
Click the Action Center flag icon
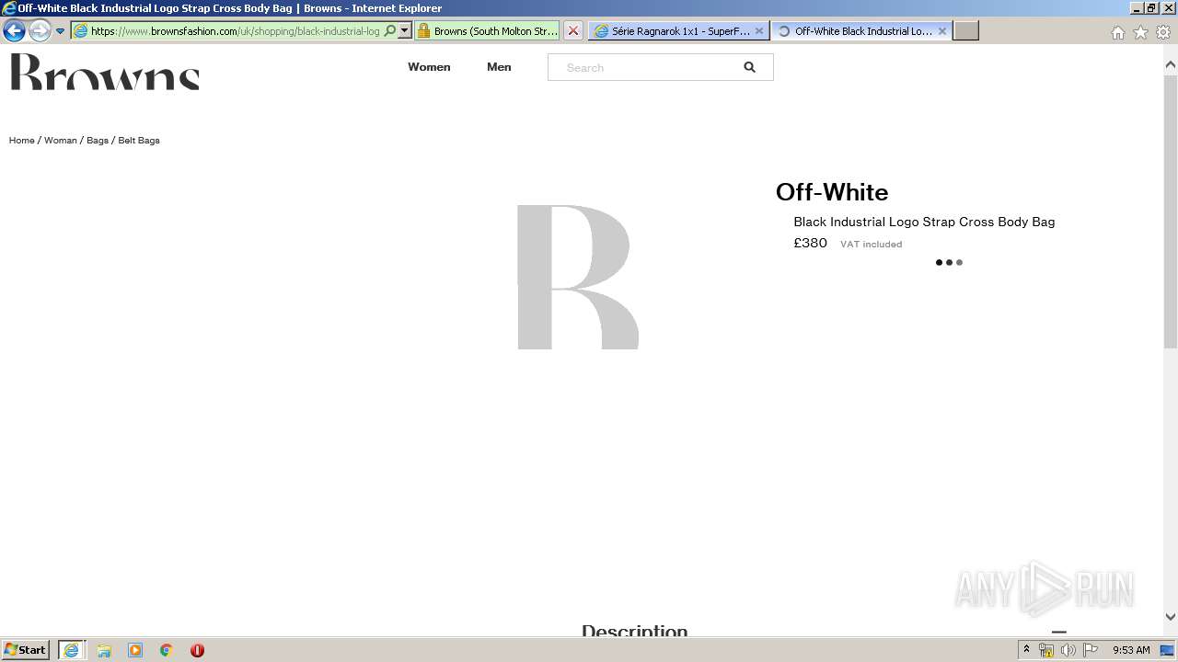[x=1091, y=650]
